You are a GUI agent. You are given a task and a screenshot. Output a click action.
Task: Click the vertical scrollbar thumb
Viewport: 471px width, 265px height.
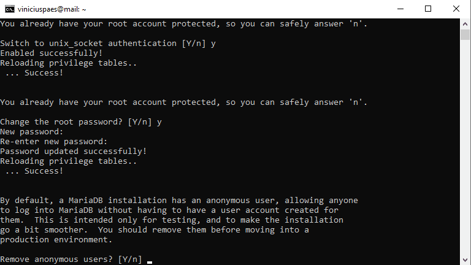[465, 34]
